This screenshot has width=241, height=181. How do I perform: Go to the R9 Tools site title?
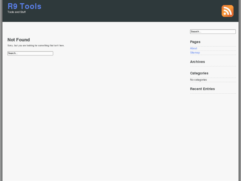[25, 6]
